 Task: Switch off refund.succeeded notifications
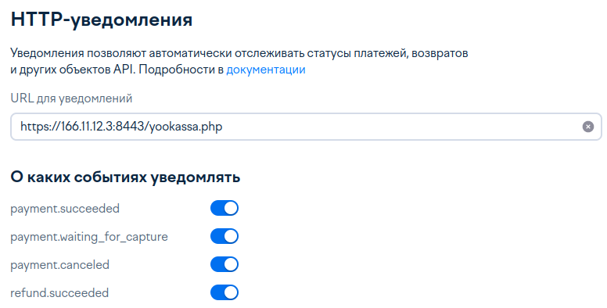(224, 293)
